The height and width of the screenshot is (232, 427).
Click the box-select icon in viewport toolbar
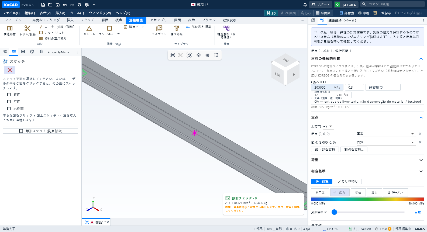[x=216, y=55]
